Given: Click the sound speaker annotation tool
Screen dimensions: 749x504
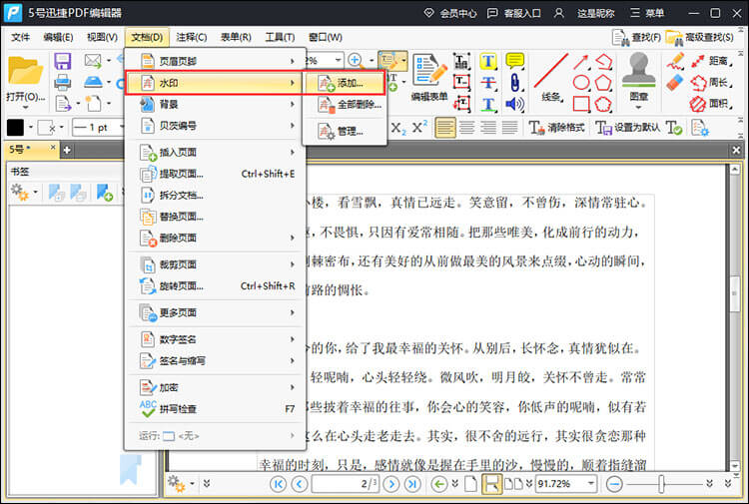Looking at the screenshot, I should pyautogui.click(x=514, y=104).
